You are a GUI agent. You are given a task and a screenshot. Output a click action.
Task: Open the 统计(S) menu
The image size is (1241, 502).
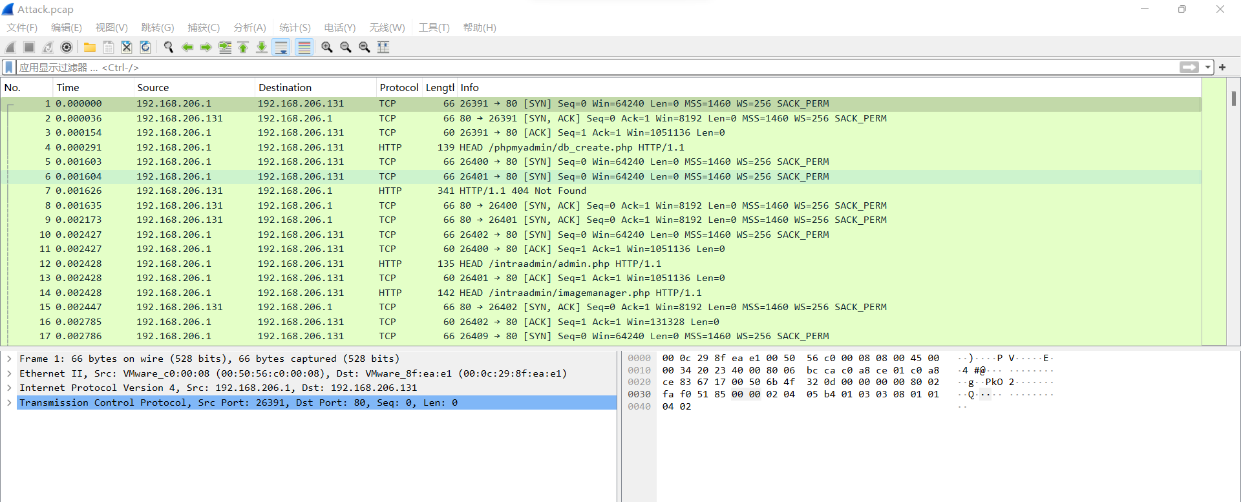pyautogui.click(x=295, y=27)
